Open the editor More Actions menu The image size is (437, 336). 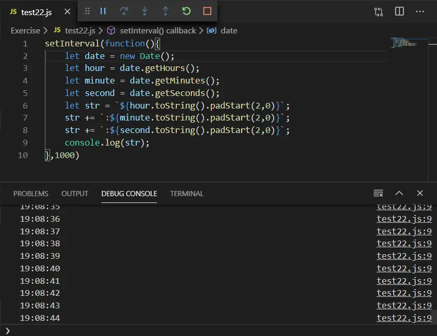(420, 11)
